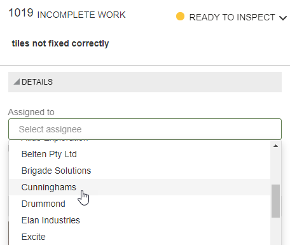This screenshot has width=290, height=245.
Task: Click the Assigned to field label
Action: [31, 112]
